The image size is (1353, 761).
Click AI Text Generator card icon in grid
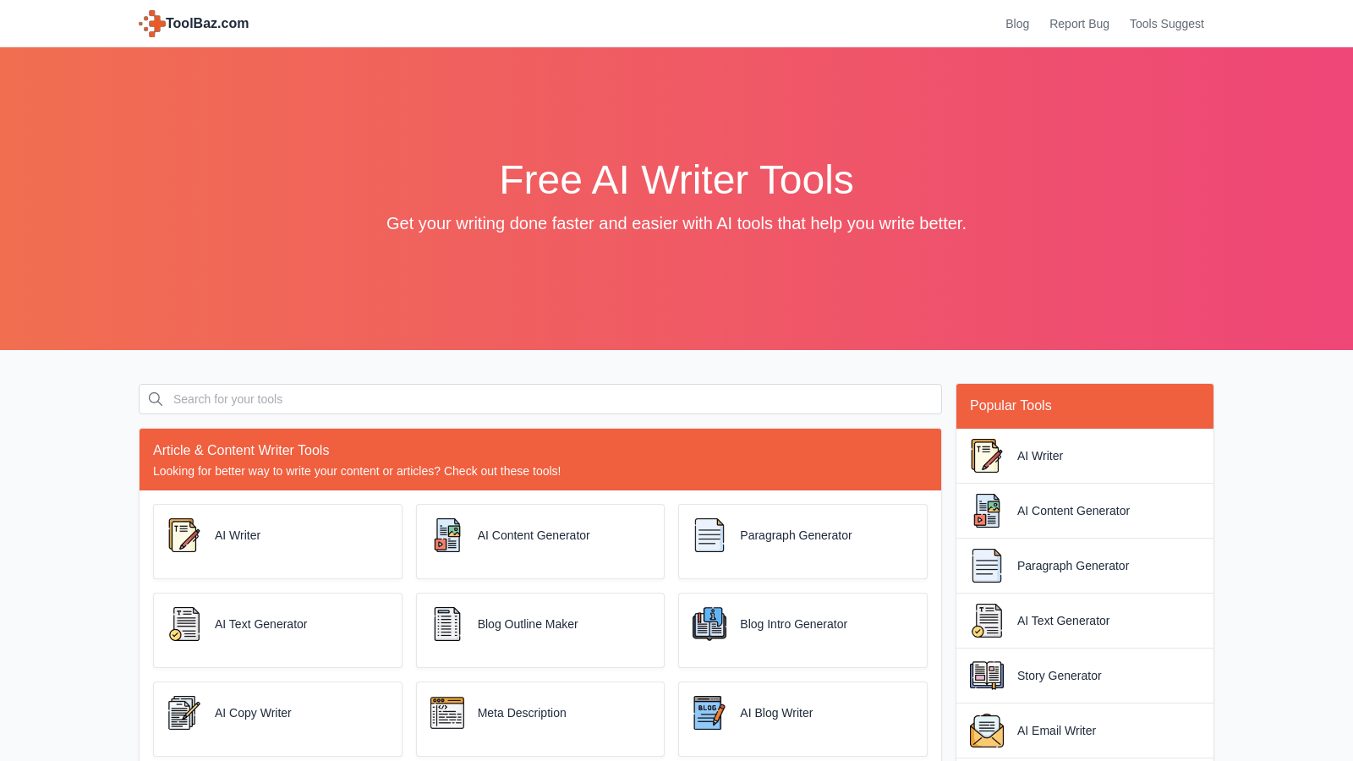pyautogui.click(x=184, y=624)
